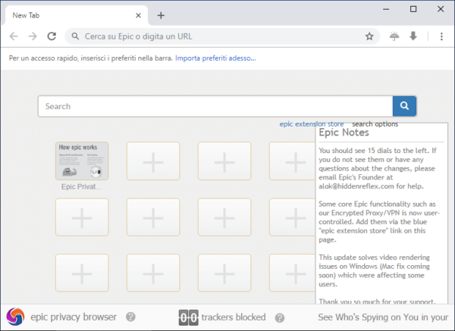Click the 00 trackers blocked counter

pyautogui.click(x=189, y=317)
